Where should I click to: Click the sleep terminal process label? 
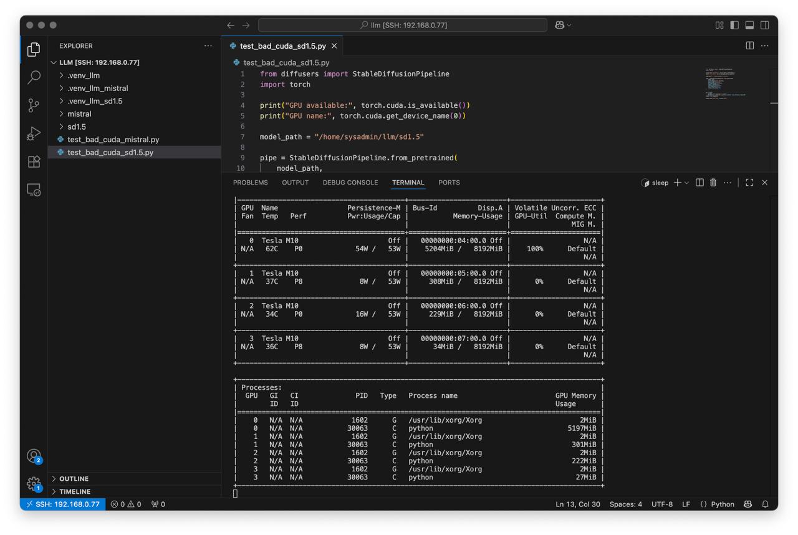tap(655, 183)
